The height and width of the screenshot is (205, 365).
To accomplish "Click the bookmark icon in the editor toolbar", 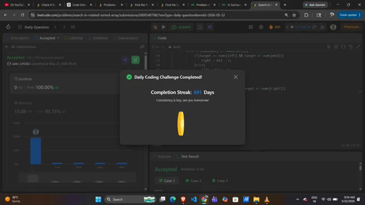I will [336, 47].
